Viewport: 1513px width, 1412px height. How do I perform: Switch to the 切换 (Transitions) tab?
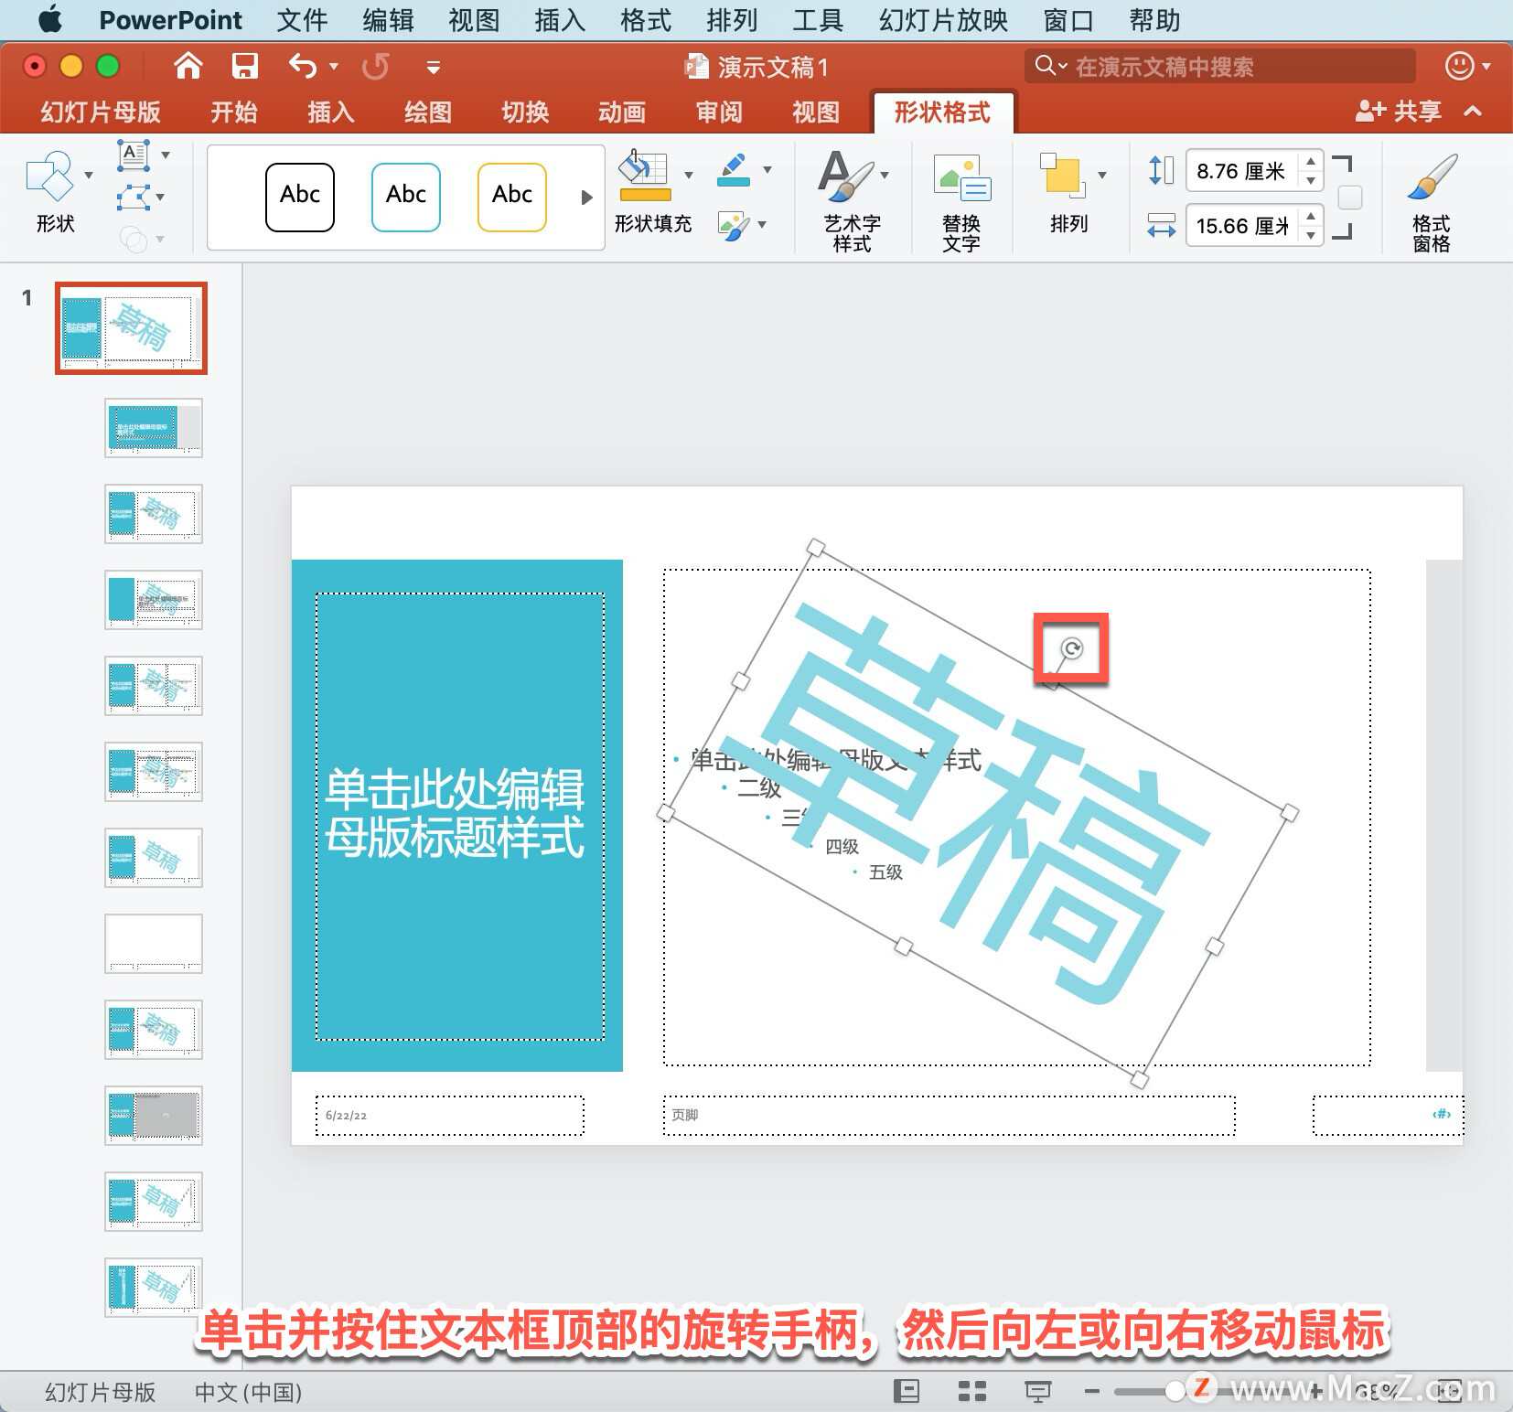pyautogui.click(x=525, y=112)
